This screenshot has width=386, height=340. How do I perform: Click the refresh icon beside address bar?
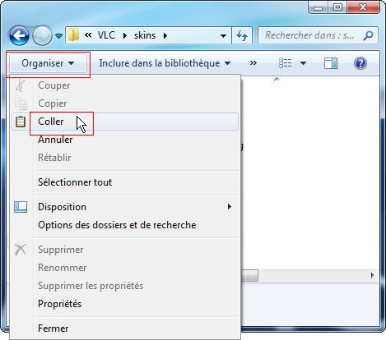(242, 35)
